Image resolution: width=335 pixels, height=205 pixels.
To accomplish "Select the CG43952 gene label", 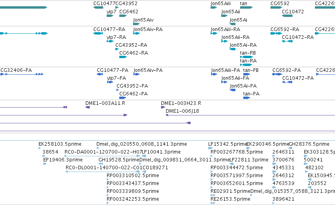I will click(x=126, y=4).
